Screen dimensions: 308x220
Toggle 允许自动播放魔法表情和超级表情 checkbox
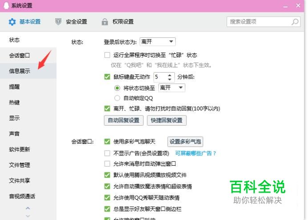[x=107, y=186]
